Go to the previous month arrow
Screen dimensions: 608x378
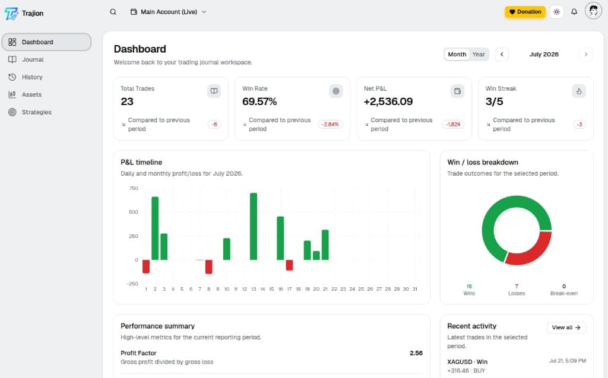click(502, 54)
